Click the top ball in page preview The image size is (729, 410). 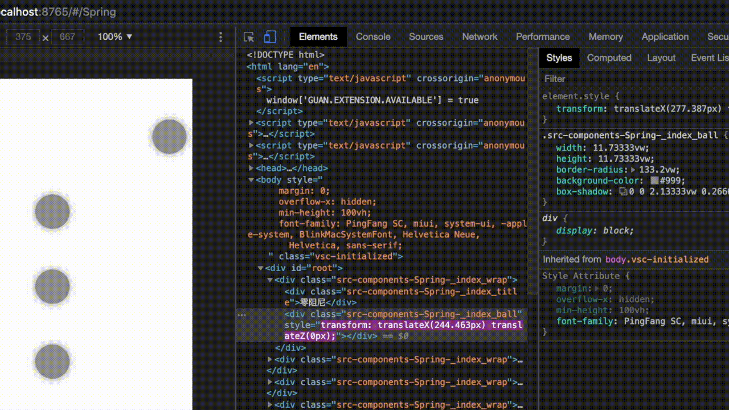pyautogui.click(x=169, y=137)
